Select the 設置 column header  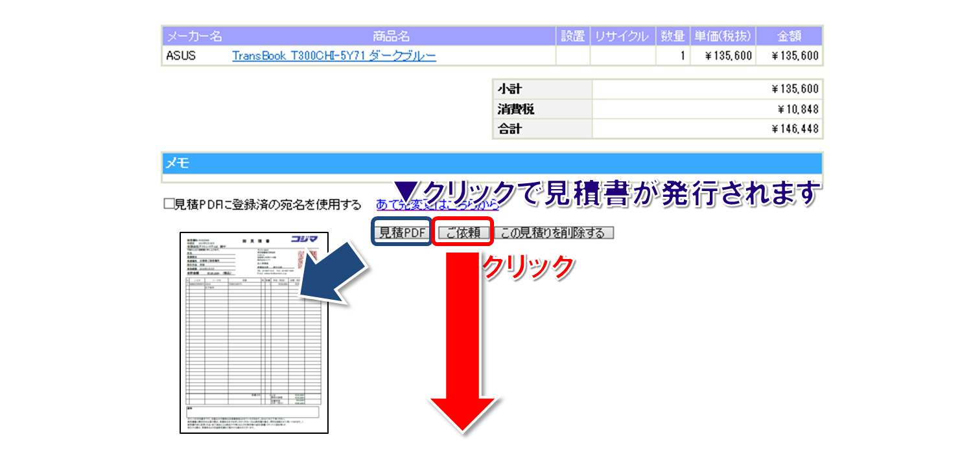point(573,36)
